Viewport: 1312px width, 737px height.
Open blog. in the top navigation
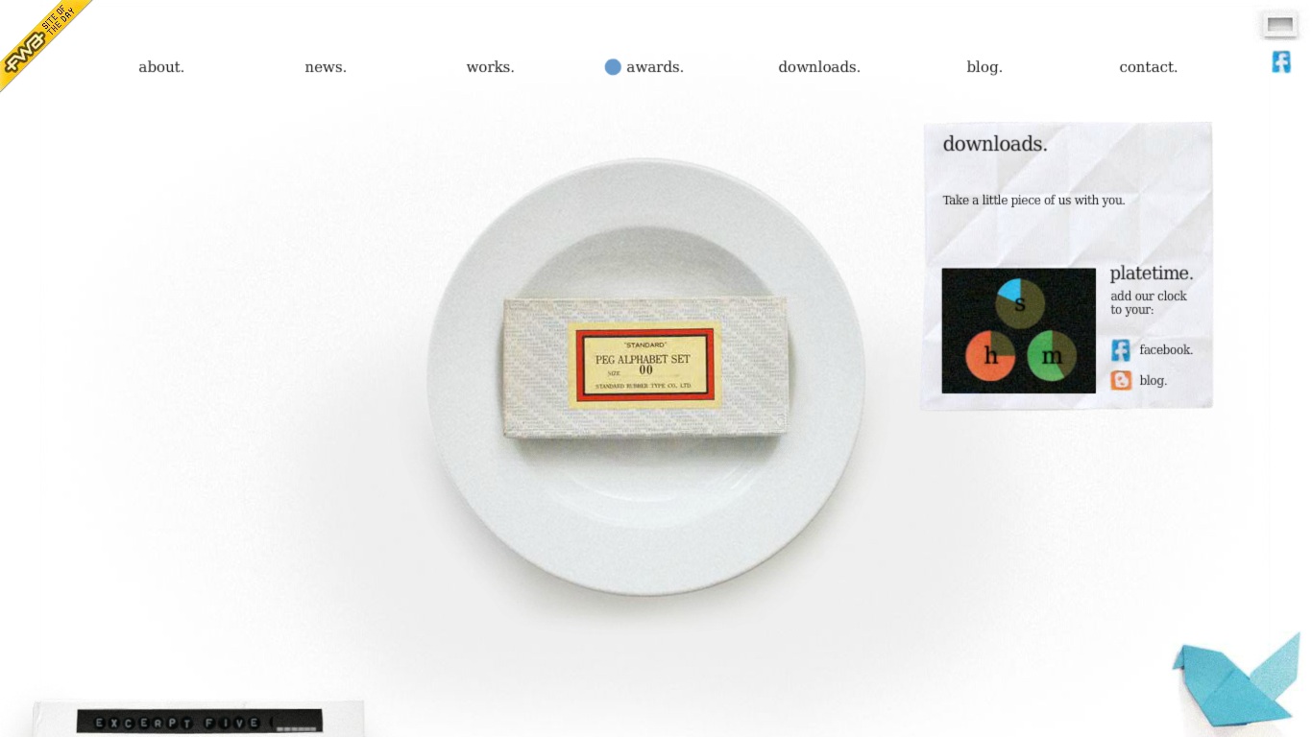(984, 67)
